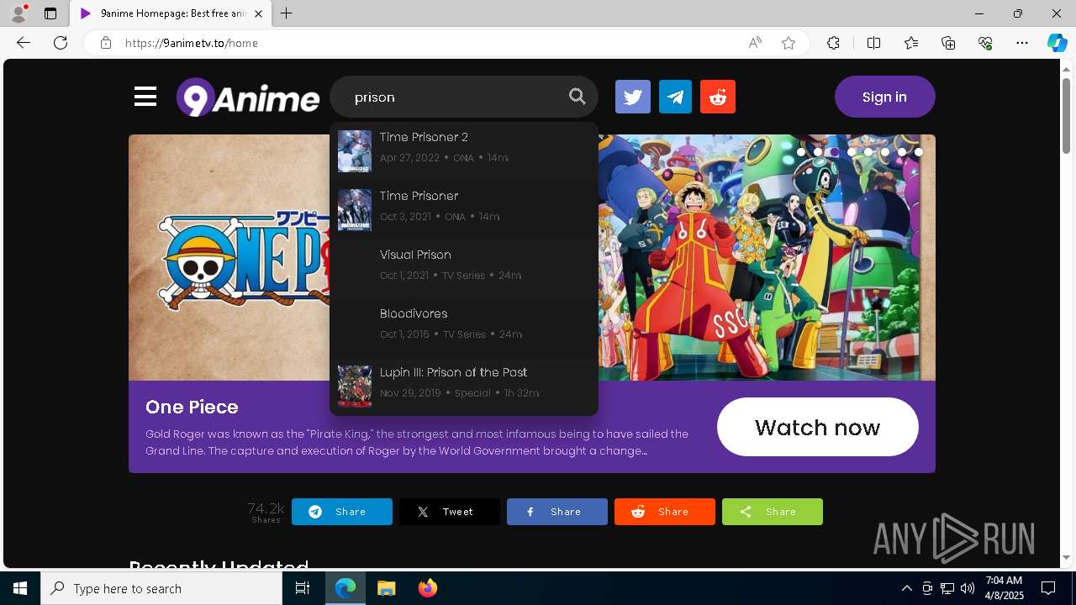Open a new browser tab

(287, 13)
